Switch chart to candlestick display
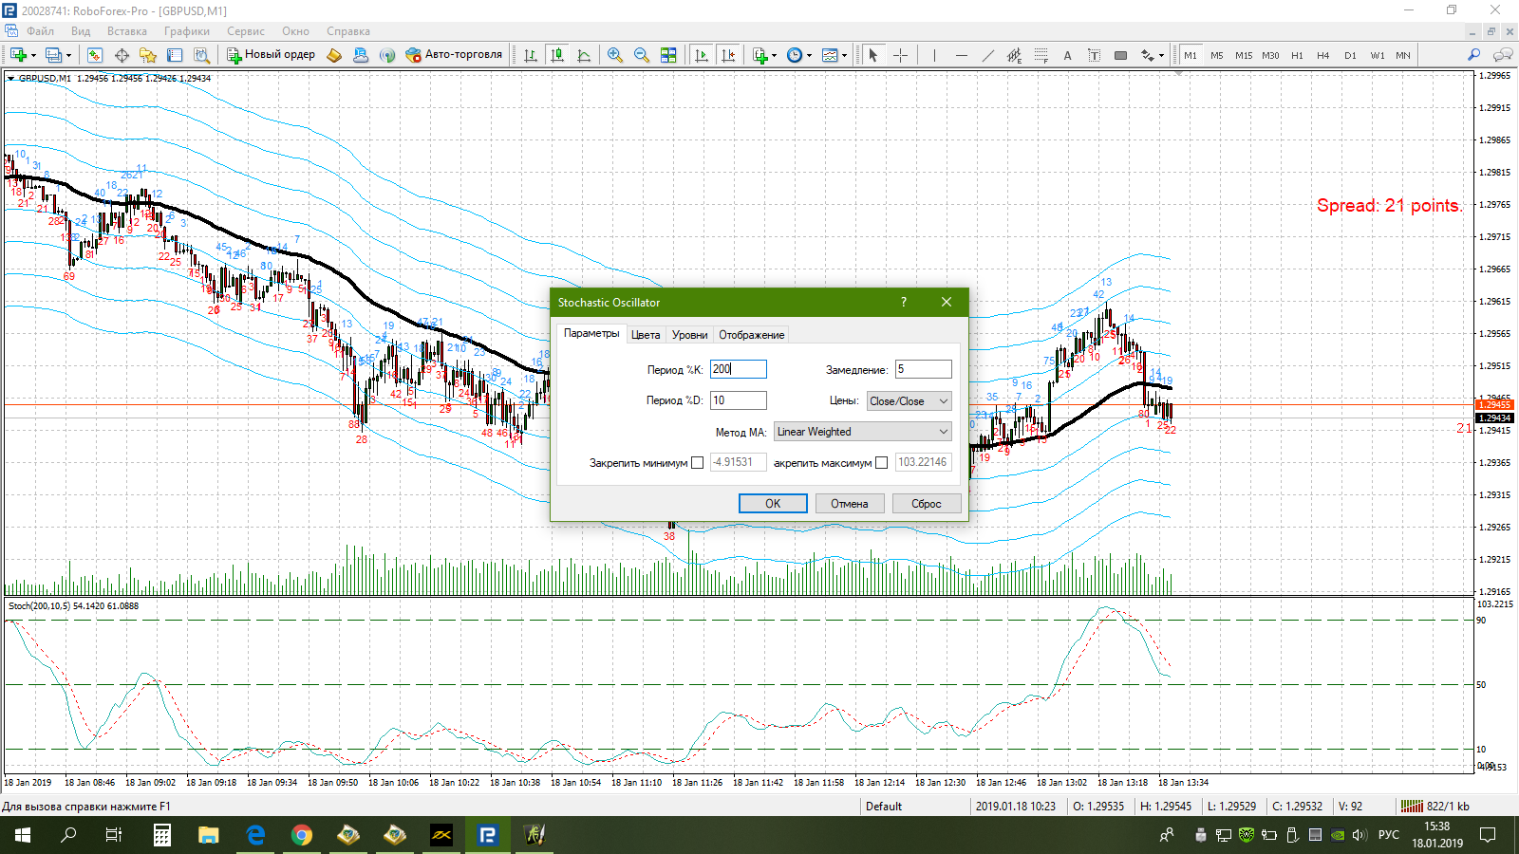 (x=557, y=55)
